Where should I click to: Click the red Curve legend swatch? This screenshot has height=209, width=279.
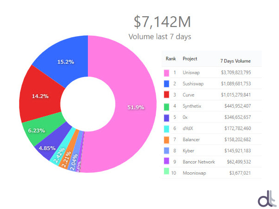[166, 95]
